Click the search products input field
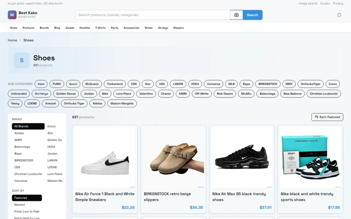351x219 pixels. coord(153,15)
